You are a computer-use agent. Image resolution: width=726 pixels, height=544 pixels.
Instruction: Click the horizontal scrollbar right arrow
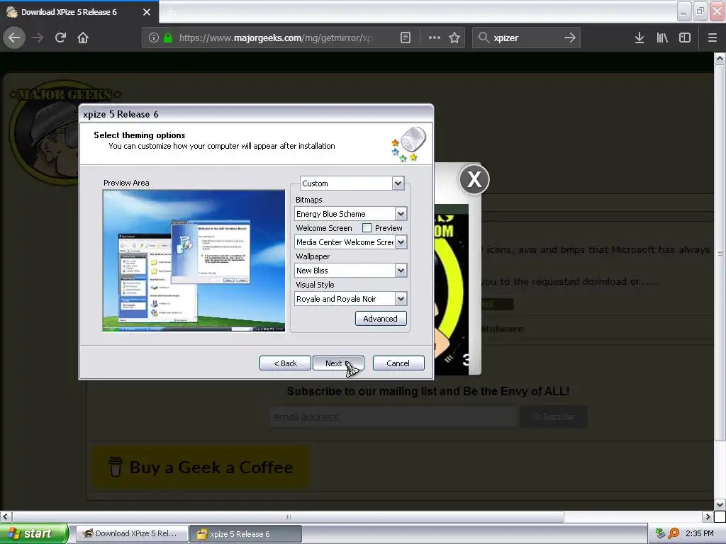click(708, 516)
